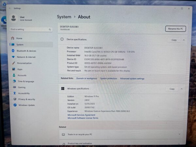Click the User Local Account name
This screenshot has width=196, height=147.
coord(26,18)
